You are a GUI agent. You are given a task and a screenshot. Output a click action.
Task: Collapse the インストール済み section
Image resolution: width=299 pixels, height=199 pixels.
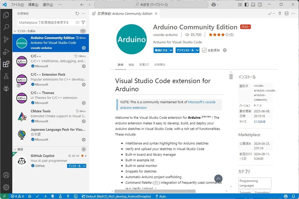[15, 31]
